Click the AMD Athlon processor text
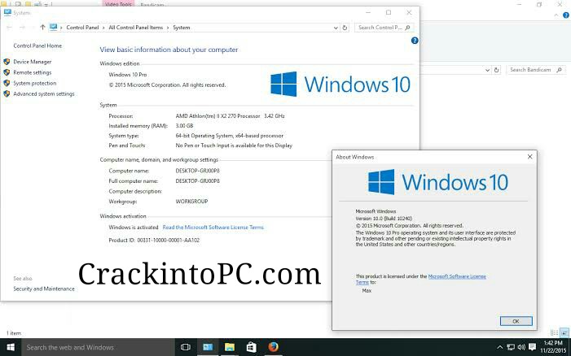 (x=230, y=116)
